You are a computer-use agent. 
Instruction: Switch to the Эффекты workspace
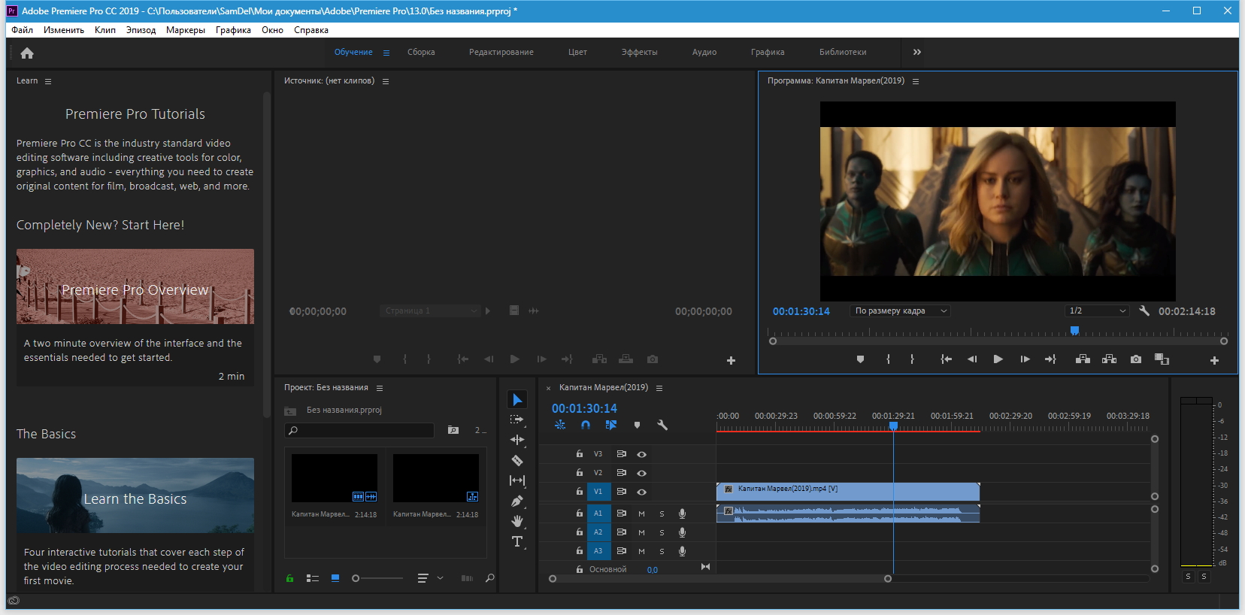click(x=640, y=52)
